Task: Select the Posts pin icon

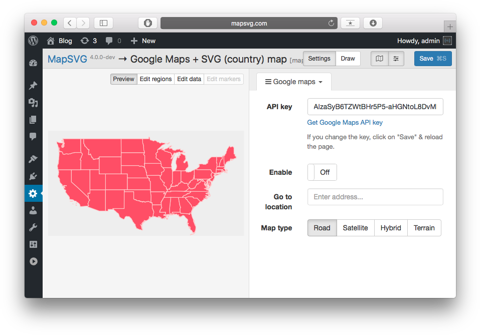Action: (33, 85)
